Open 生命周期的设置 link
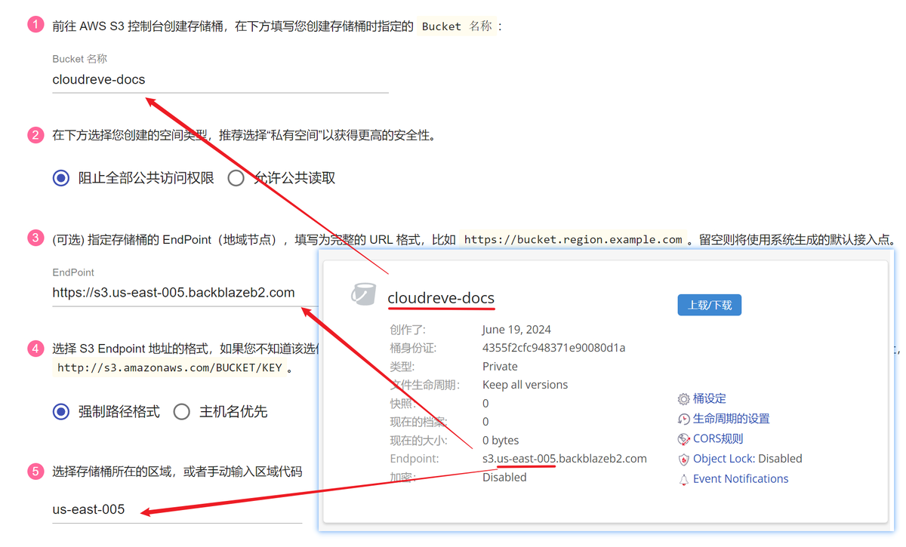 (x=731, y=419)
